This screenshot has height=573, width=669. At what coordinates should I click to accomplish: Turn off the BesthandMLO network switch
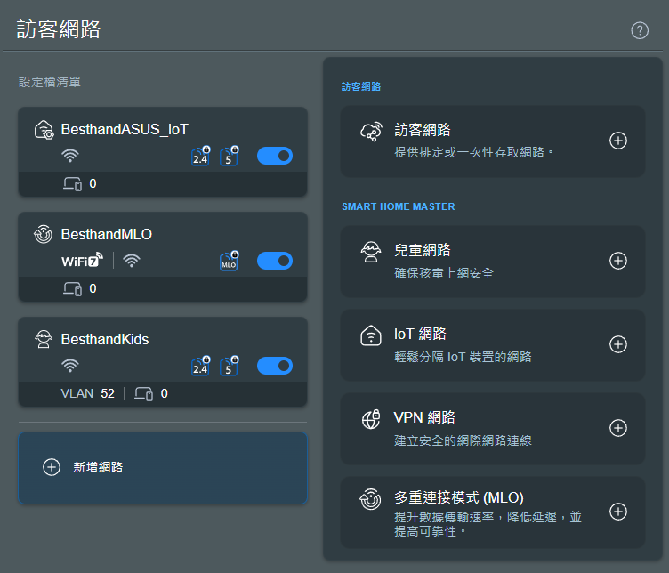pyautogui.click(x=275, y=261)
